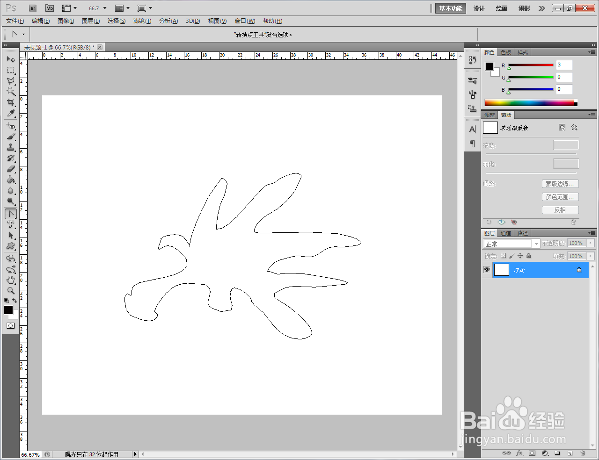Select the Type Mask tool
The image size is (599, 460).
tap(11, 224)
